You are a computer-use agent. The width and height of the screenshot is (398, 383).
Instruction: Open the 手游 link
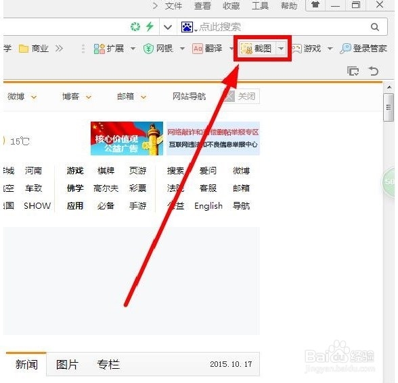click(137, 205)
